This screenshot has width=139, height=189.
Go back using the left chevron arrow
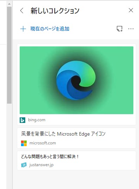click(x=22, y=11)
